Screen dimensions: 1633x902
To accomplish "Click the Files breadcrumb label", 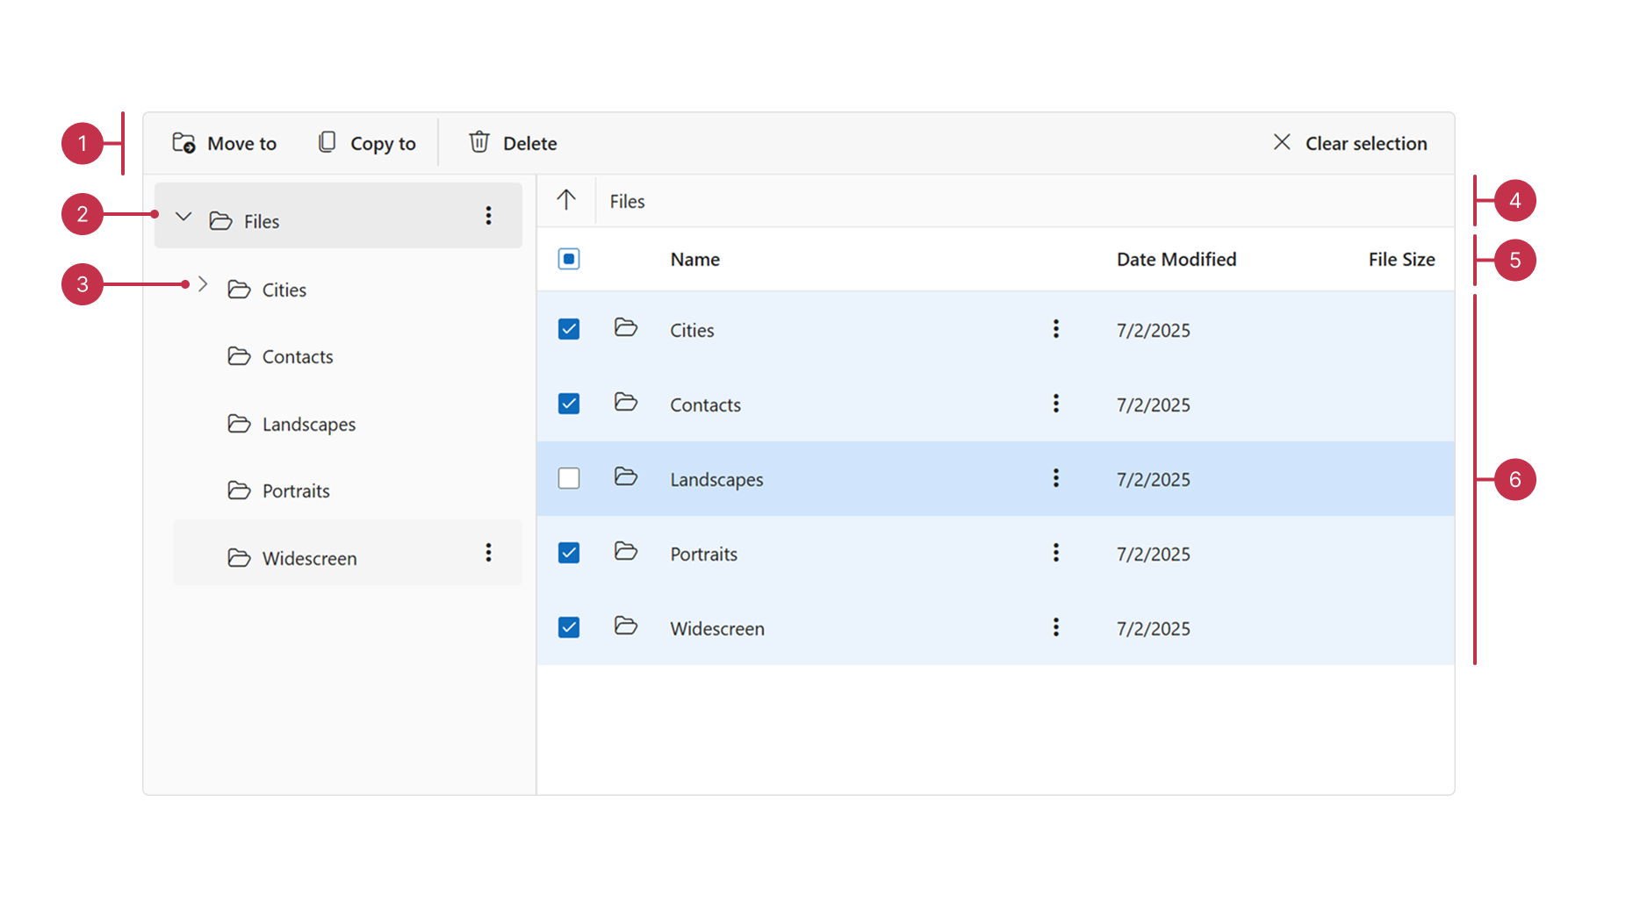I will click(626, 200).
